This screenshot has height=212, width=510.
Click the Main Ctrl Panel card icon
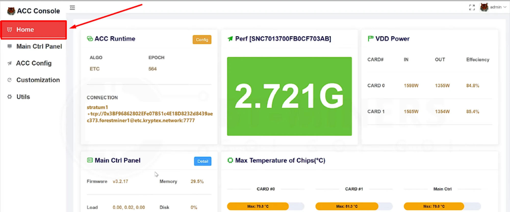click(x=90, y=160)
